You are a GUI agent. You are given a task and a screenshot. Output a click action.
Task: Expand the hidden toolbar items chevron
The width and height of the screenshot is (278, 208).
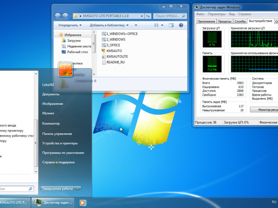coord(136,25)
